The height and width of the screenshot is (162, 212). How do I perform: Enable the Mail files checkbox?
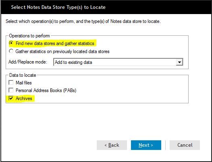point(11,82)
